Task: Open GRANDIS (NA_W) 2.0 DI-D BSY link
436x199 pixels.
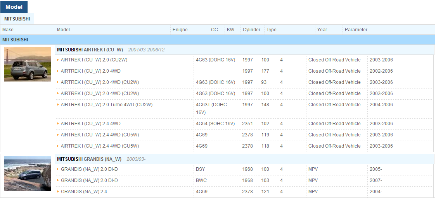Action: click(x=89, y=169)
